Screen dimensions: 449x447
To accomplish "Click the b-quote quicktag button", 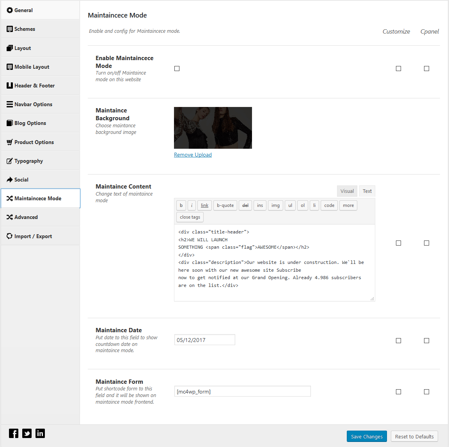I will coord(225,205).
